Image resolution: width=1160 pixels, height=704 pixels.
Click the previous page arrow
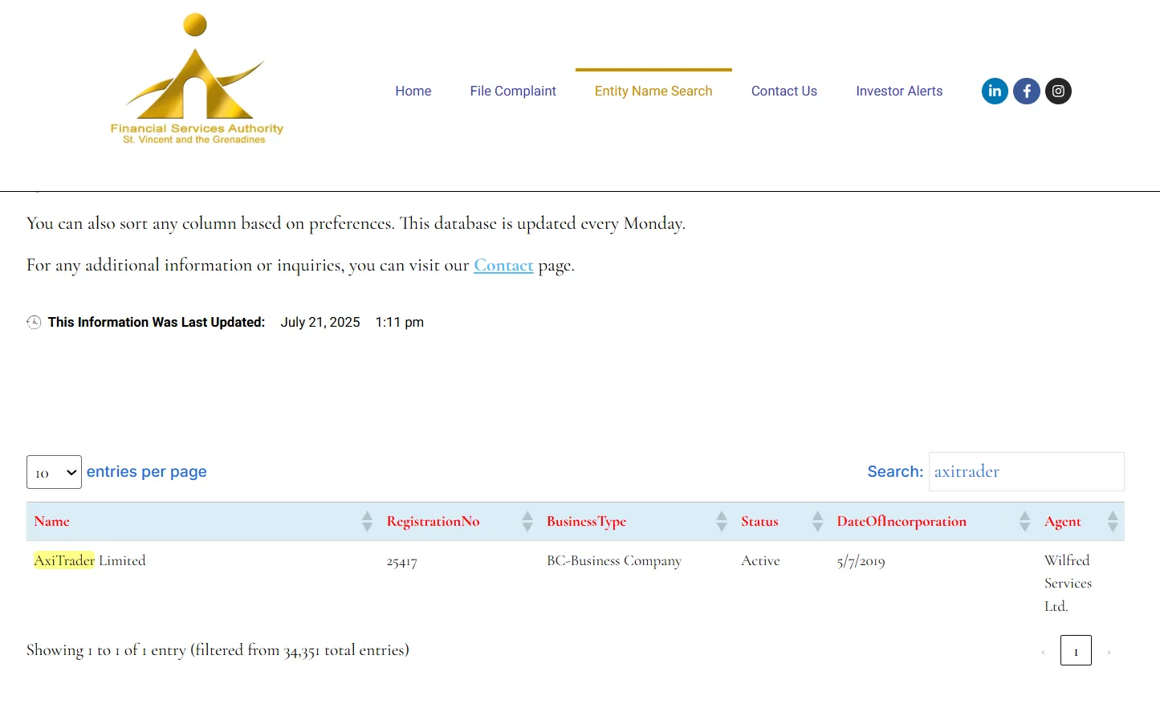[1043, 652]
